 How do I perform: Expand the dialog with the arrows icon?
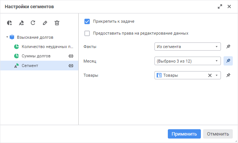coord(220,7)
